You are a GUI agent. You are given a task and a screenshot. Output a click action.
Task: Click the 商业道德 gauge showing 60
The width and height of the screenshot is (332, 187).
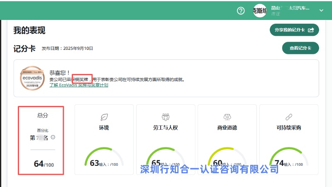[227, 159]
